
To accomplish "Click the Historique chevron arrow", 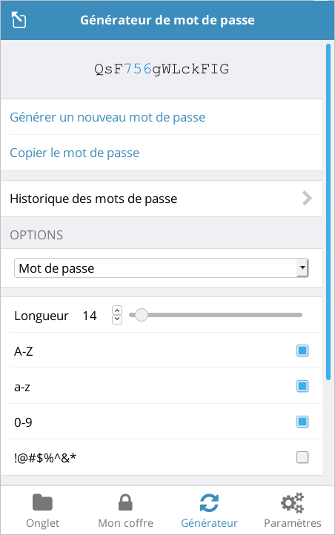I will click(x=307, y=199).
